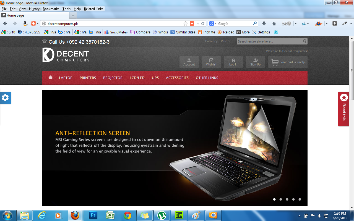The height and width of the screenshot is (221, 354).
Task: Open Dreamweaver from the taskbar
Action: (179, 215)
